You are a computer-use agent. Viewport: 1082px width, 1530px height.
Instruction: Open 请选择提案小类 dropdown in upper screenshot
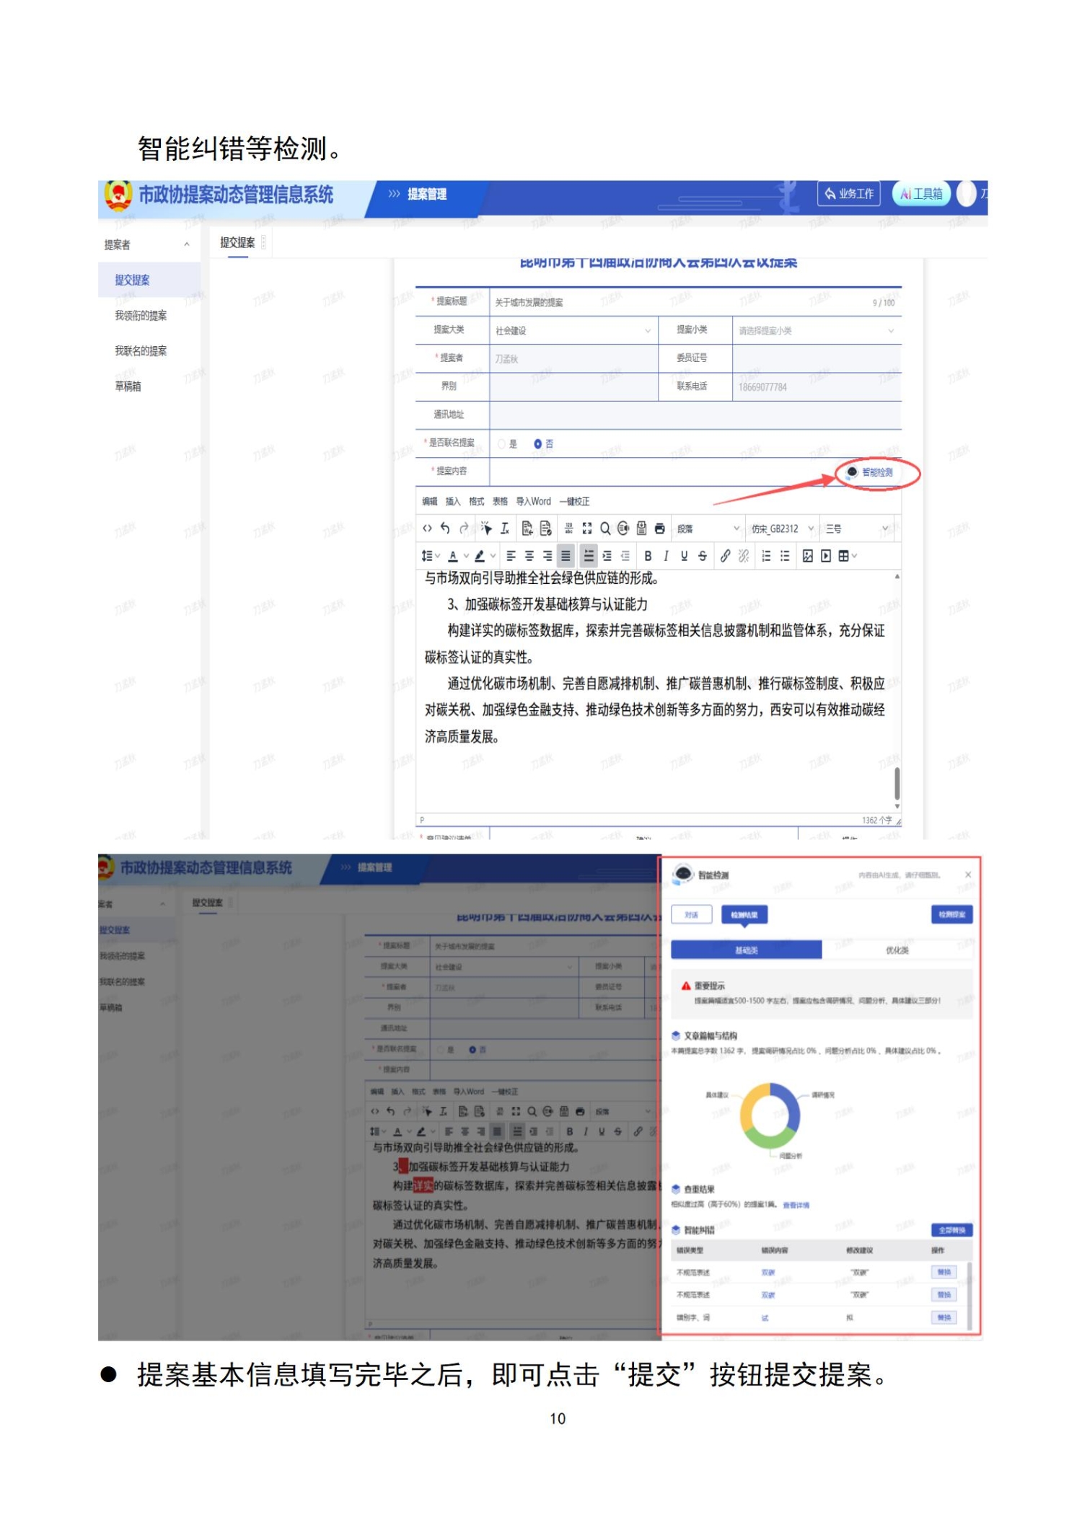tap(817, 331)
